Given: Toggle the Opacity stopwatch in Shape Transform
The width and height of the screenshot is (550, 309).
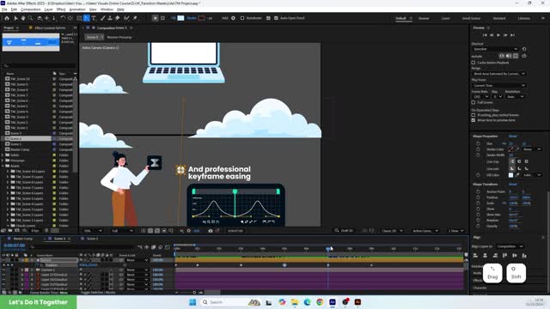Looking at the screenshot, I should pos(478,226).
